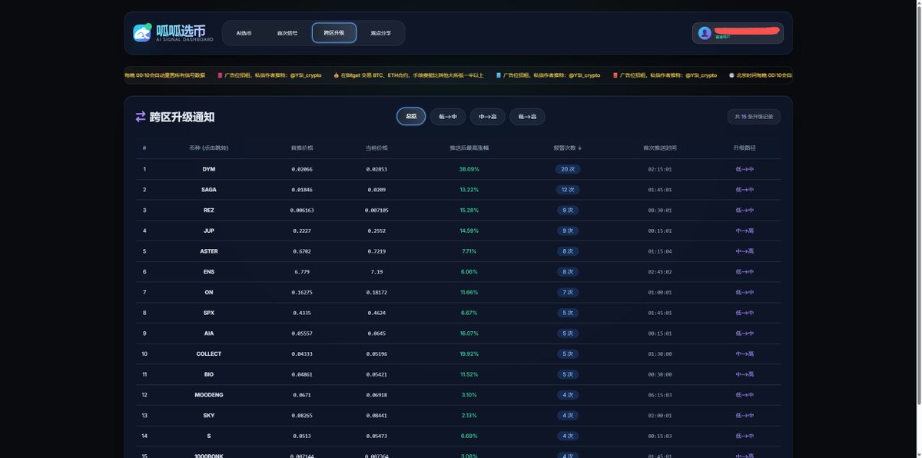Click the 低→中 path in DYM row
The width and height of the screenshot is (922, 458).
point(745,169)
